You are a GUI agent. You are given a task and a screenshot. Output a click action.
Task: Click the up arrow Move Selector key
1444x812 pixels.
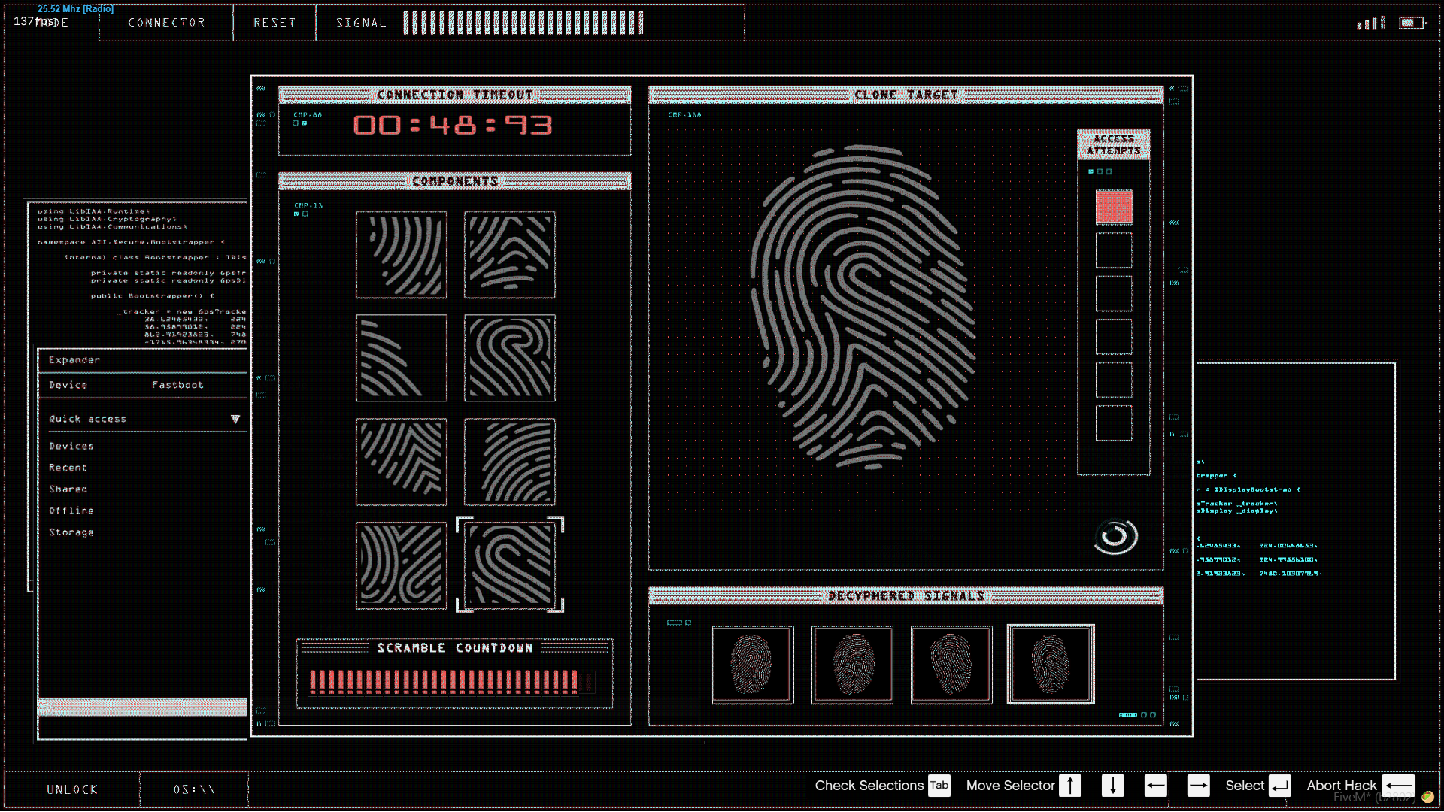tap(1069, 786)
